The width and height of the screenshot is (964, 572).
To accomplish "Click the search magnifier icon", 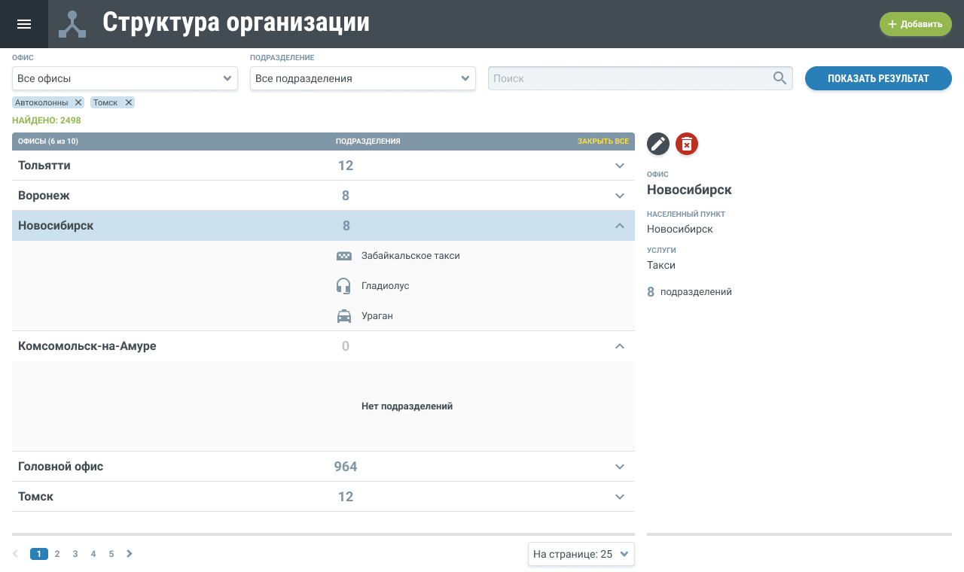I will (x=779, y=78).
